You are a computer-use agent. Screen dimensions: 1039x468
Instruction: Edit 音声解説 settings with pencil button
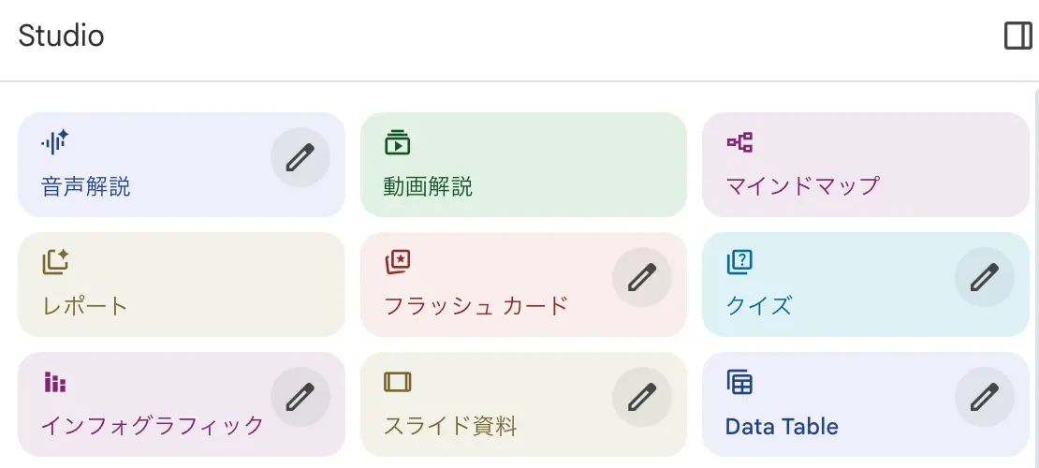tap(300, 157)
